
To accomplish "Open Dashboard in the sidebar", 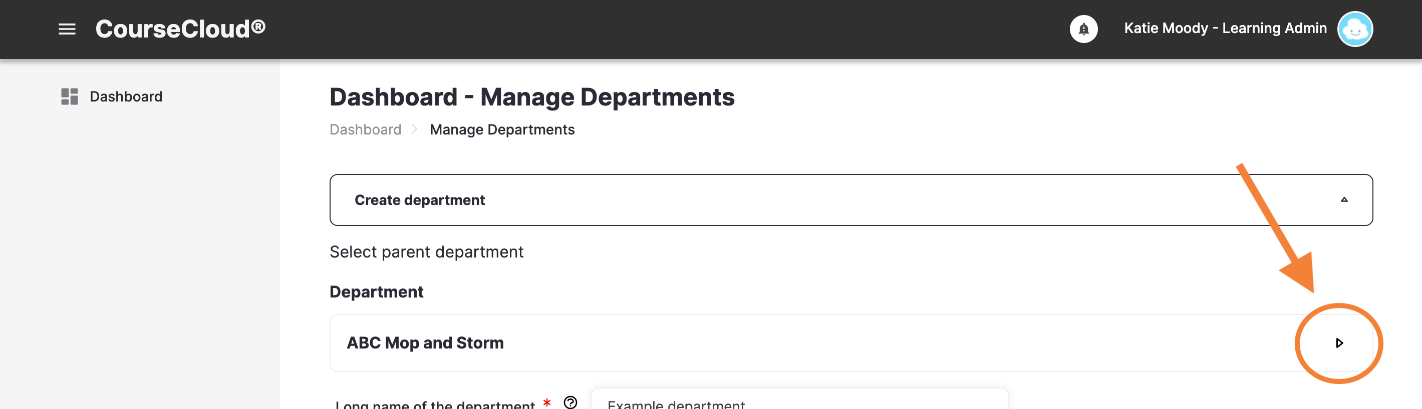I will pyautogui.click(x=126, y=96).
